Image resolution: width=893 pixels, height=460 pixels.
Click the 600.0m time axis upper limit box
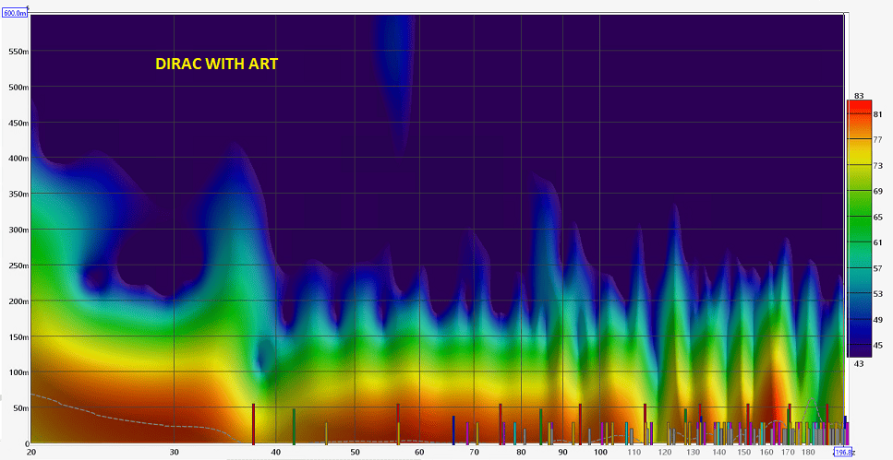click(15, 13)
